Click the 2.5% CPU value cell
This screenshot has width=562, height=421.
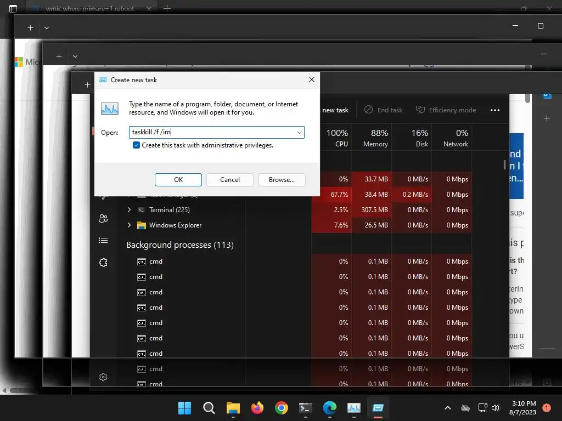point(331,210)
